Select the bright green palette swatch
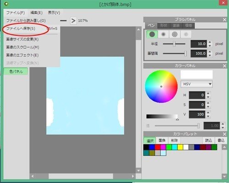The width and height of the screenshot is (229, 183). click(169, 147)
